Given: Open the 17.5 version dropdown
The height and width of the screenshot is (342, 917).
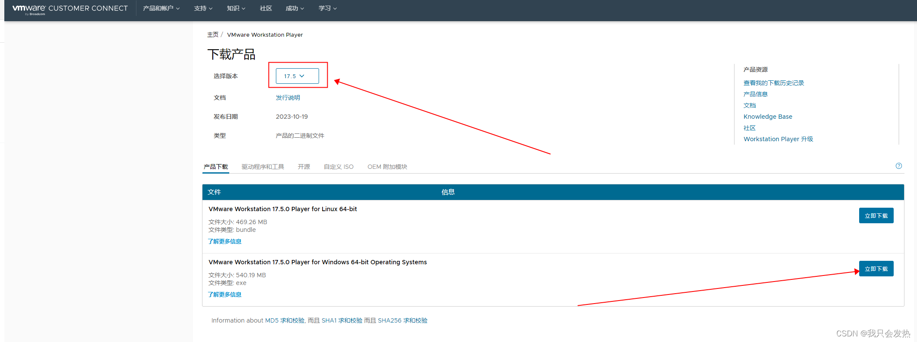Looking at the screenshot, I should click(297, 76).
